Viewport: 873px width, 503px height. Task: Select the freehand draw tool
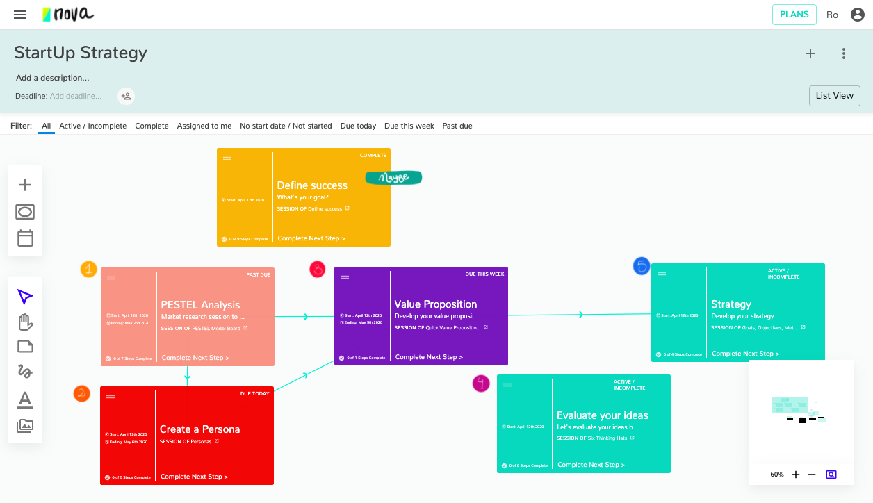tap(25, 372)
